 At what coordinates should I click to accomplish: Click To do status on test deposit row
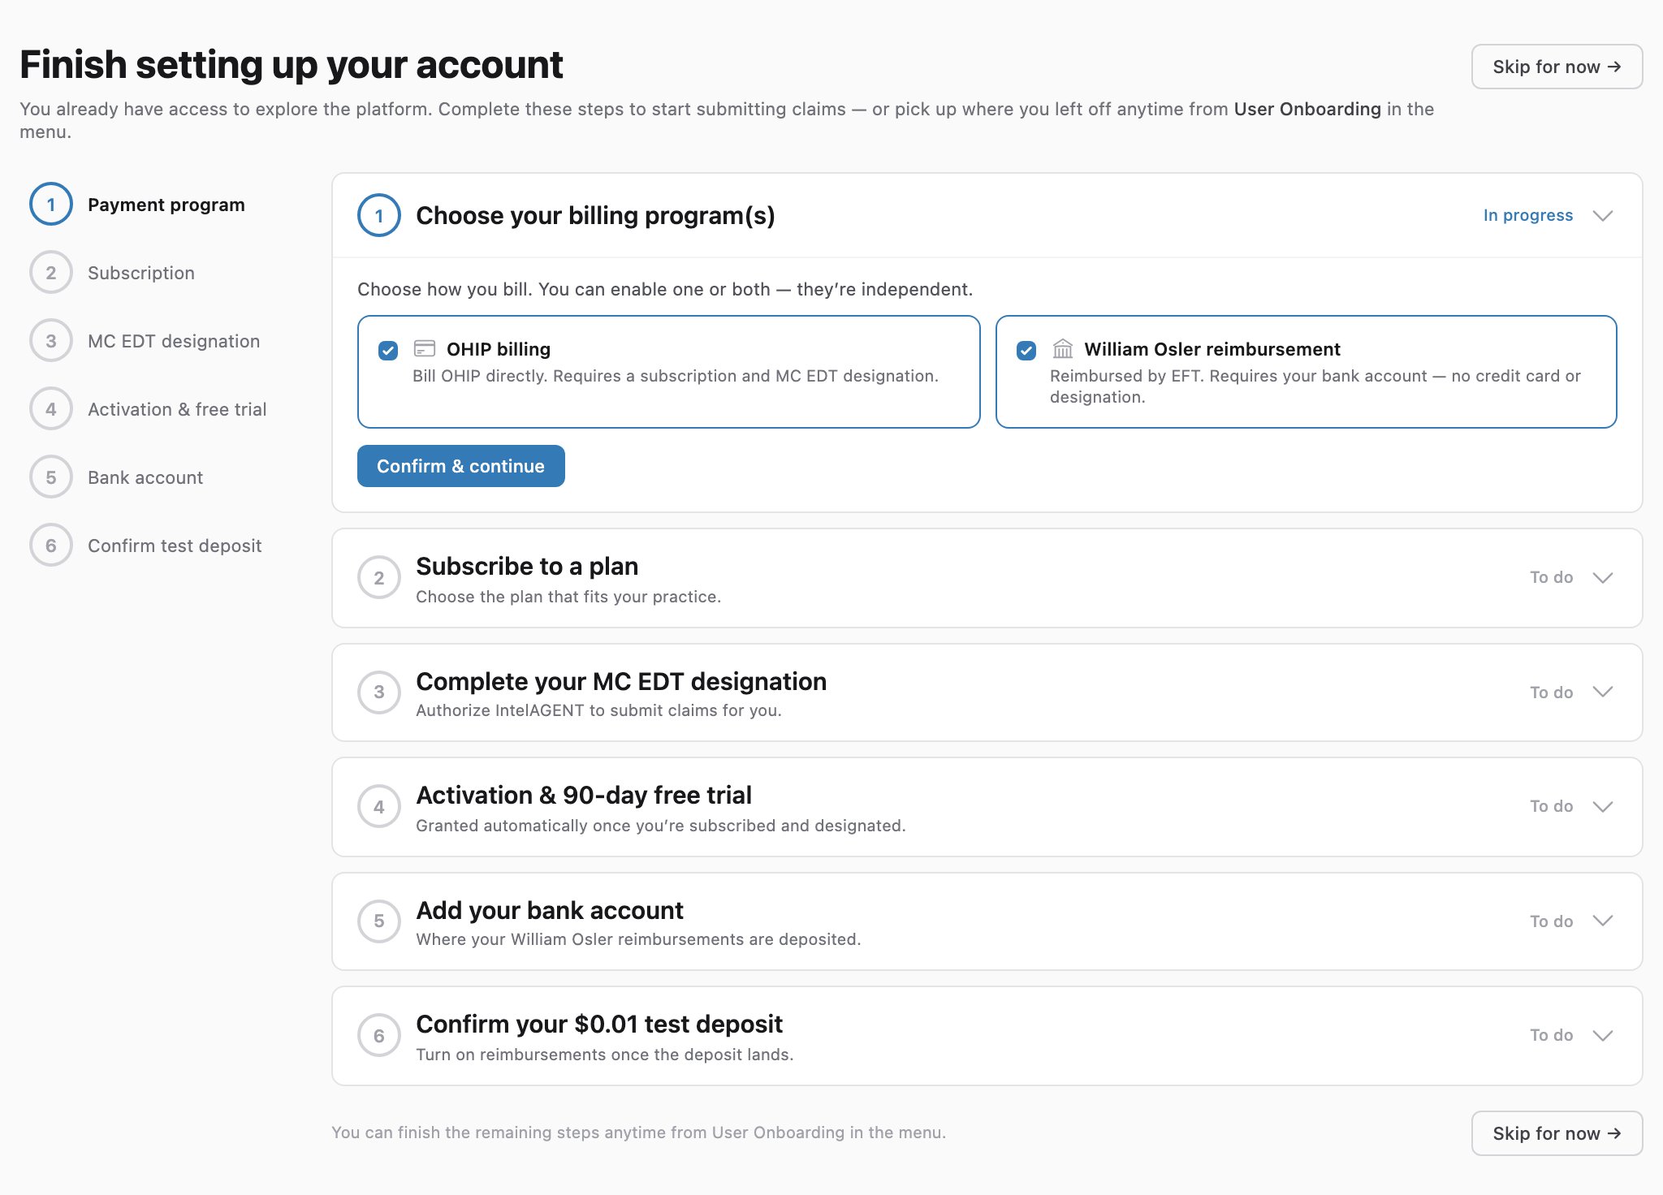(1552, 1035)
